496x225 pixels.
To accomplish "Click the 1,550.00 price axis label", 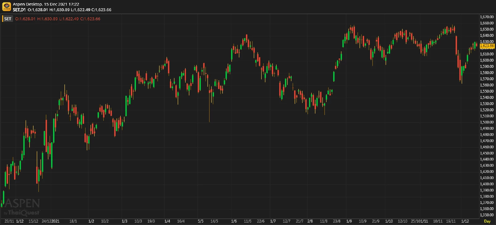I will (x=487, y=91).
